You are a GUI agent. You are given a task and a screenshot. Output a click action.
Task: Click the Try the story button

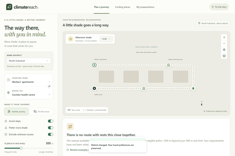tap(219, 7)
